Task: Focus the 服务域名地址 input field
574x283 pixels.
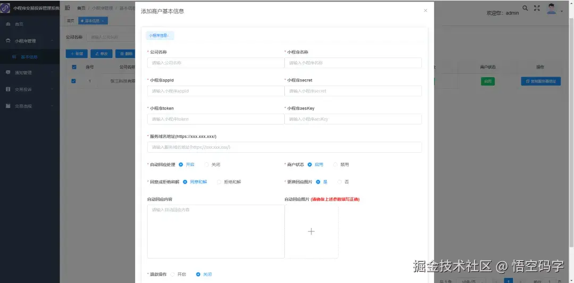Action: 284,147
